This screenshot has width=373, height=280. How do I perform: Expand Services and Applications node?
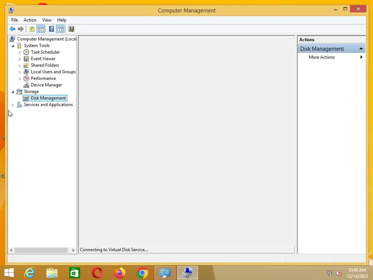13,105
